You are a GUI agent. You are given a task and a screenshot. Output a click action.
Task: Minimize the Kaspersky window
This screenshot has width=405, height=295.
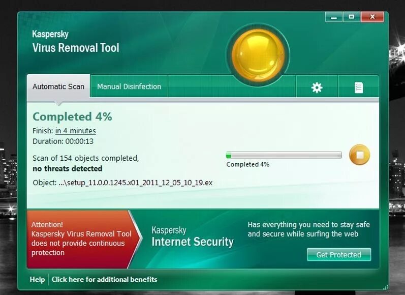334,17
